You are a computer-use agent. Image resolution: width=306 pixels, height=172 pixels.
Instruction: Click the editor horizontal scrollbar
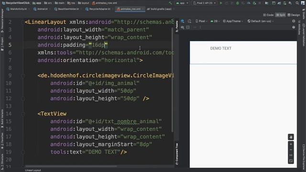tap(71, 166)
